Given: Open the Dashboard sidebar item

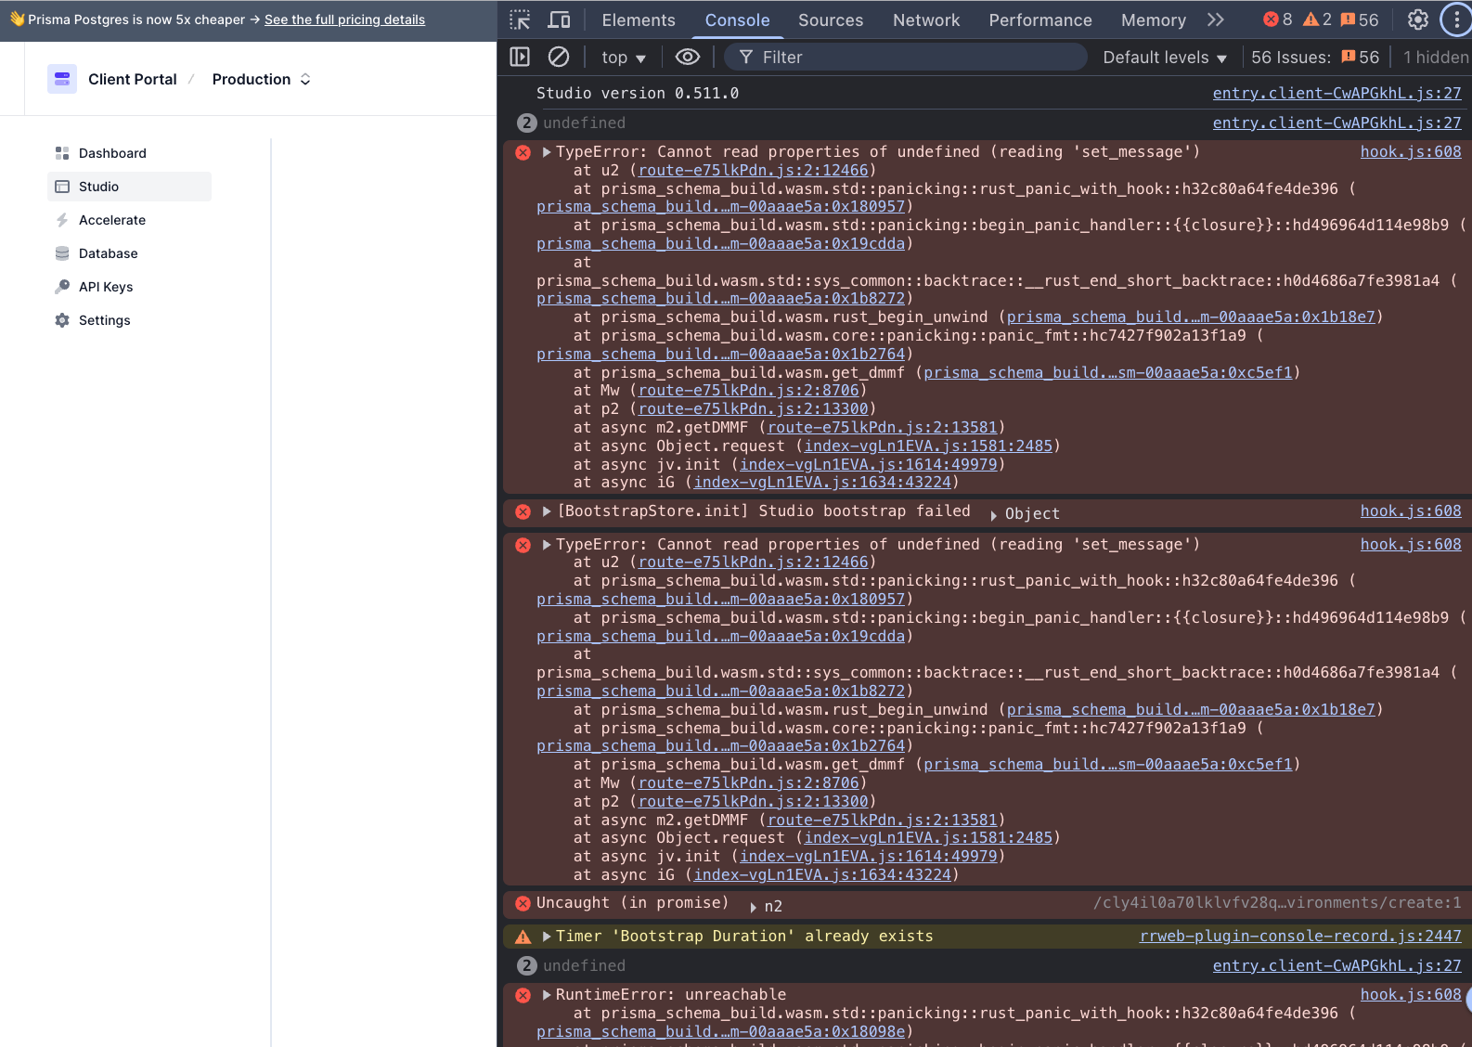Looking at the screenshot, I should point(112,153).
